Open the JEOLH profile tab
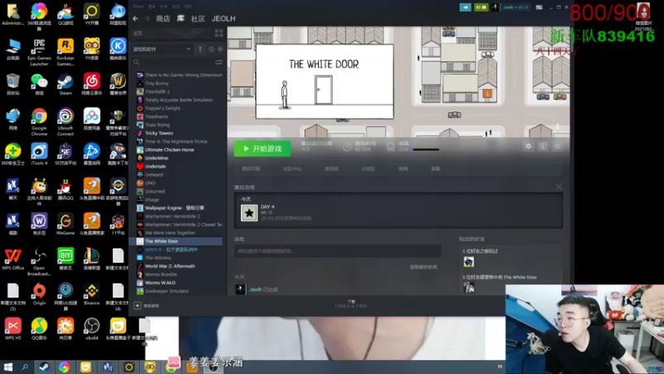This screenshot has width=664, height=374. click(x=223, y=18)
